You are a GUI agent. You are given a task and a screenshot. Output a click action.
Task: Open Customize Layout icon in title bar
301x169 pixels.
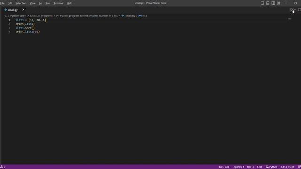point(278,3)
